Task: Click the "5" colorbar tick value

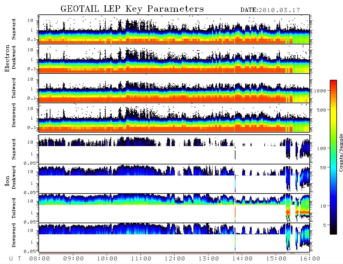Action: point(325,225)
